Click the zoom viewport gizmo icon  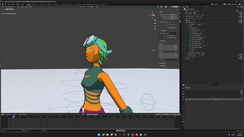pos(155,21)
